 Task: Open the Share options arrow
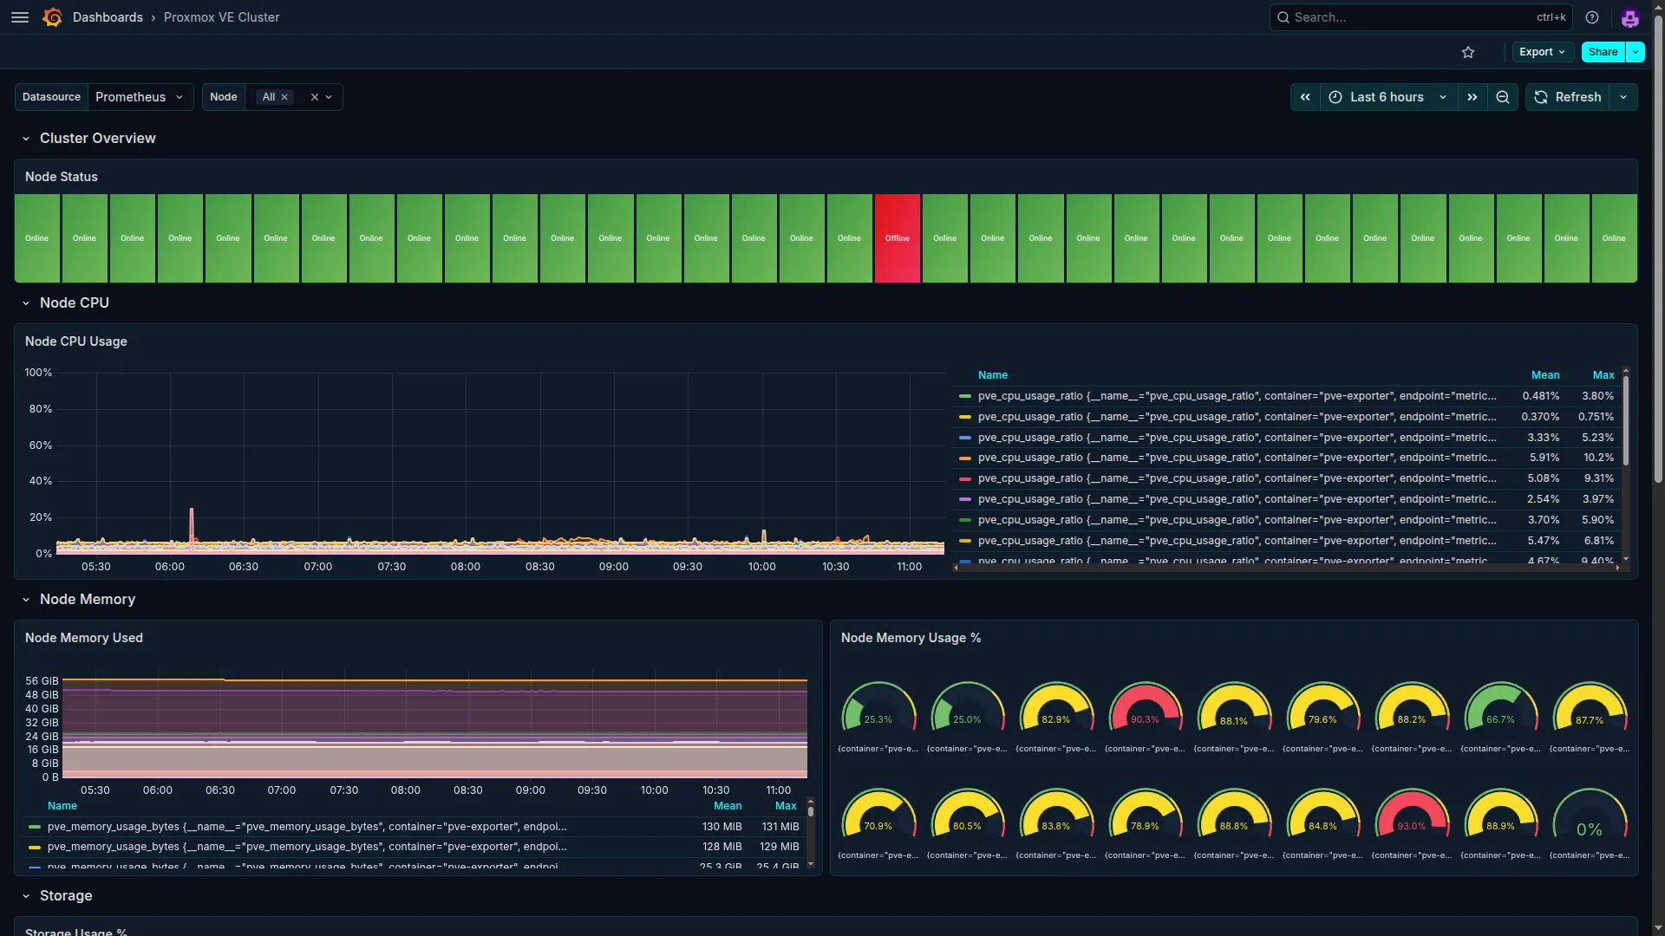(x=1636, y=52)
